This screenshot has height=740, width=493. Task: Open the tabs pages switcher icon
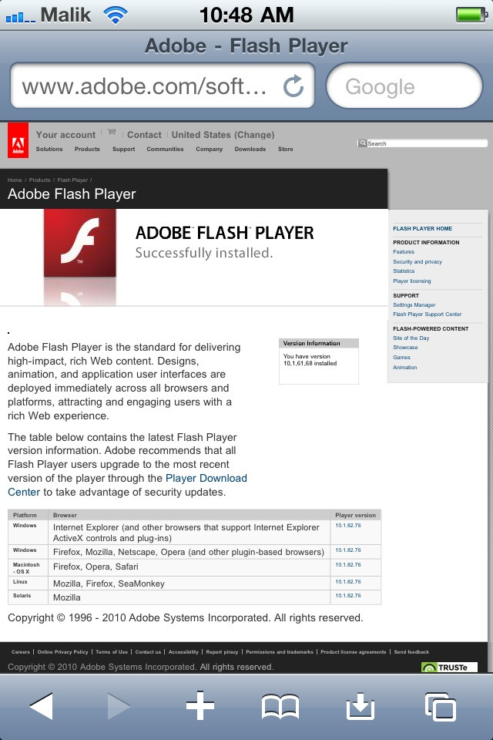tap(441, 707)
